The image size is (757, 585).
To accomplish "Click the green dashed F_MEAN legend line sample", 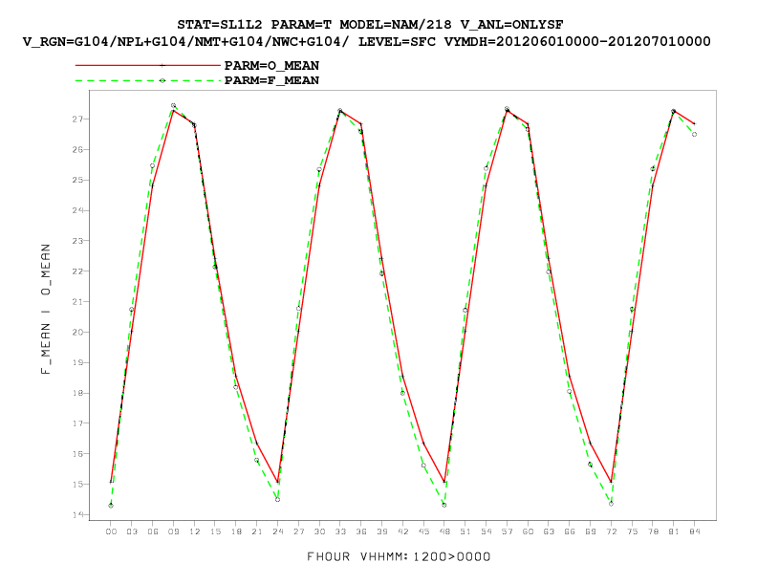I will [x=148, y=80].
